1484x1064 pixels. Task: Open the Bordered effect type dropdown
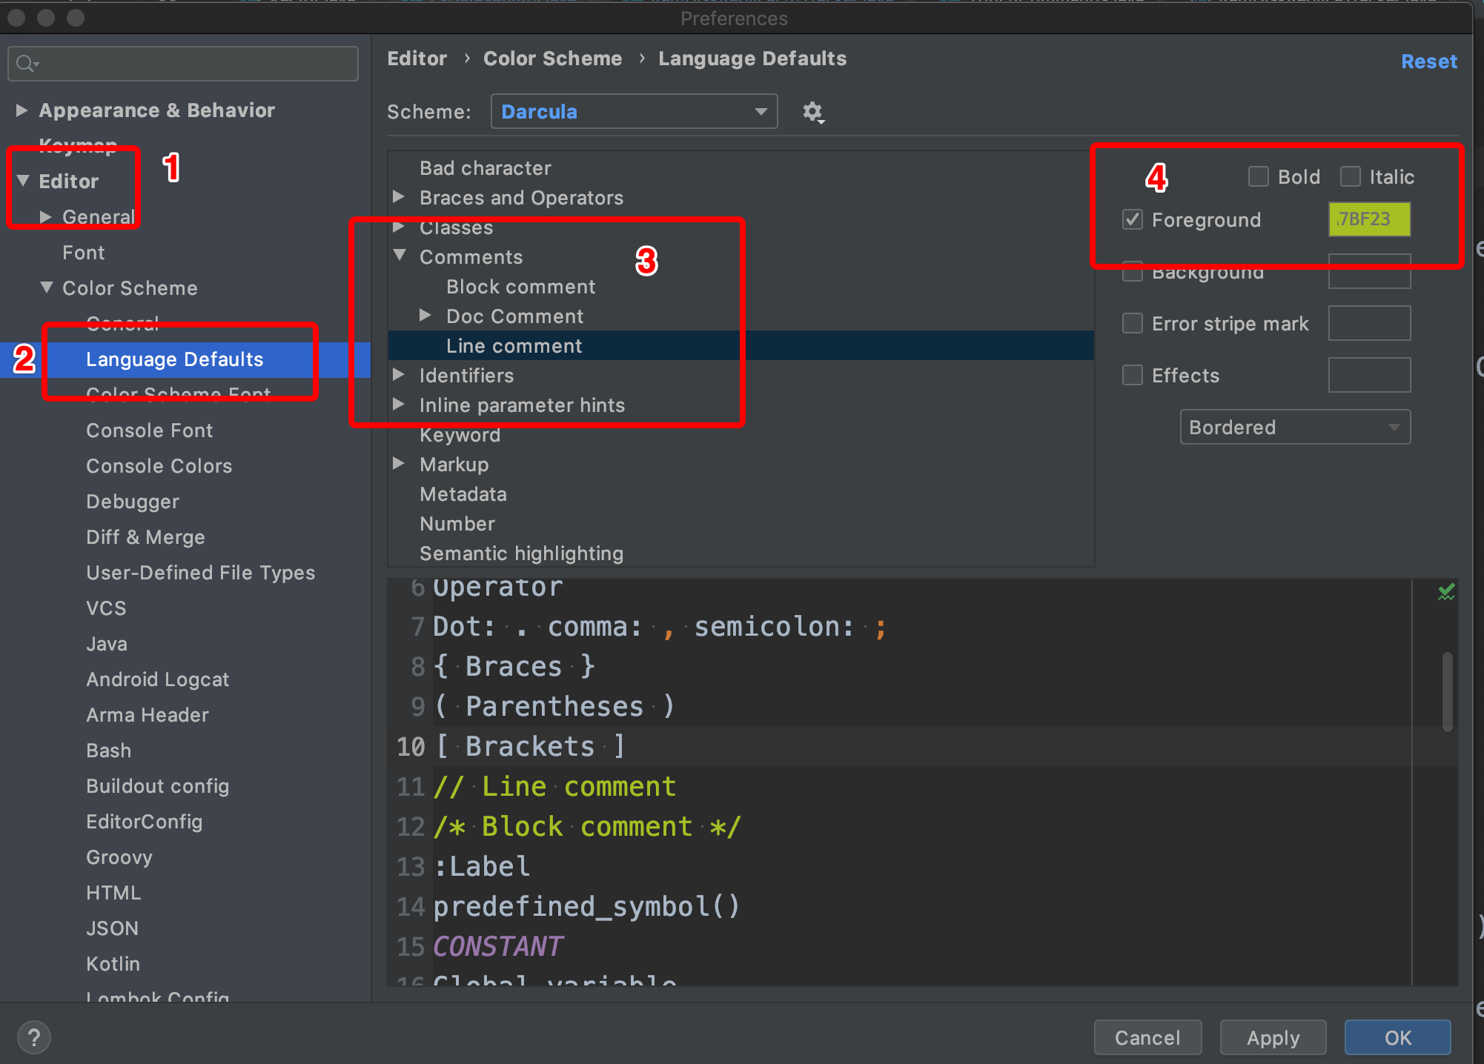pos(1294,428)
